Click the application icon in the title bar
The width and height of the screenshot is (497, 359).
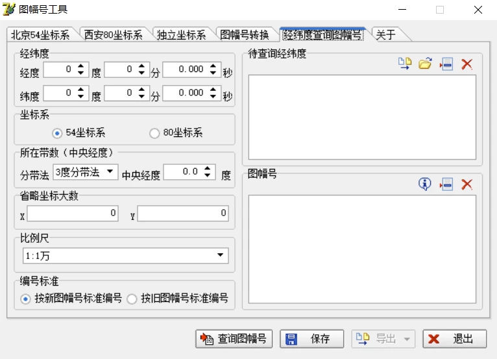tap(9, 9)
